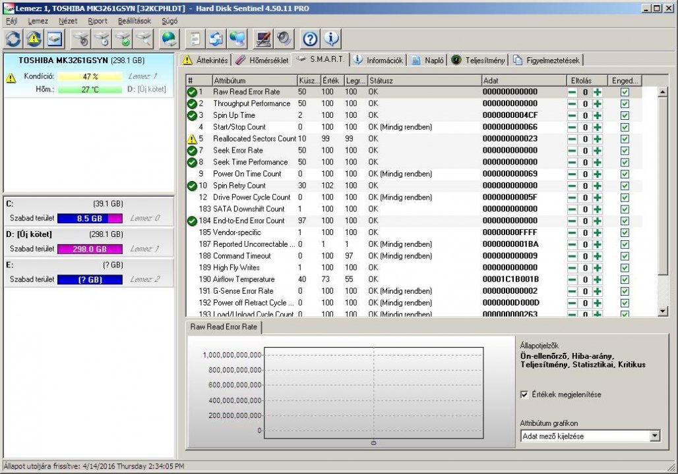
Task: Click the refresh disk status toolbar icon
Action: 13,39
